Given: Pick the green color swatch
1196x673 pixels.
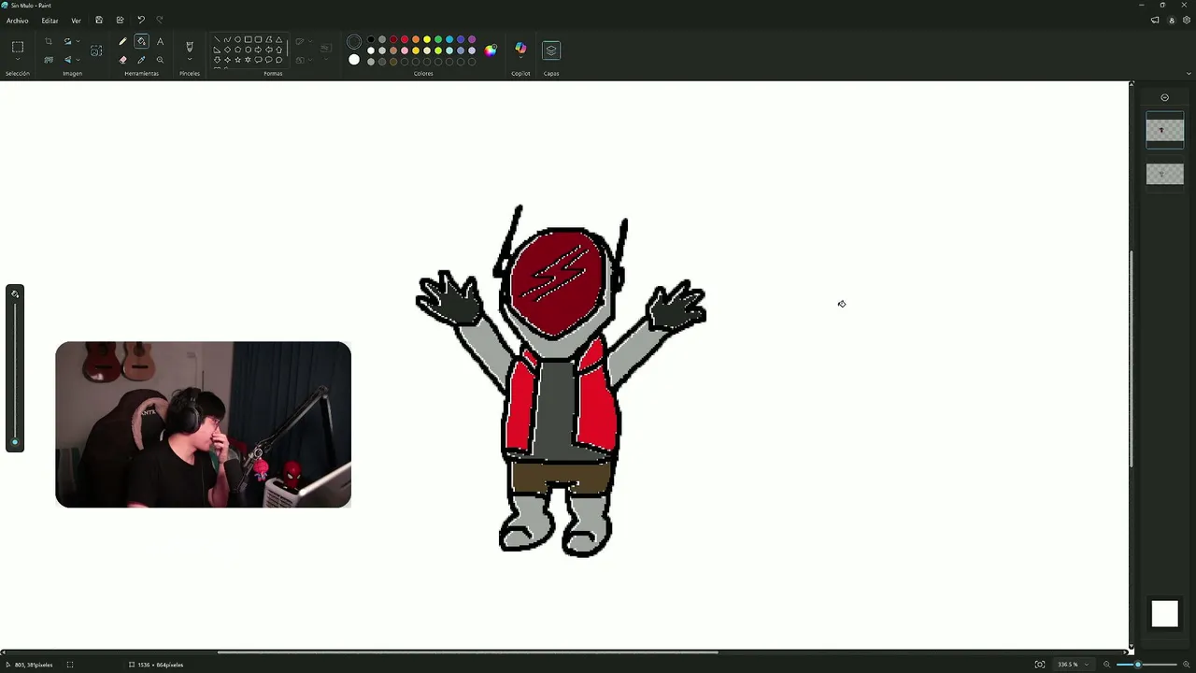Looking at the screenshot, I should click(438, 40).
